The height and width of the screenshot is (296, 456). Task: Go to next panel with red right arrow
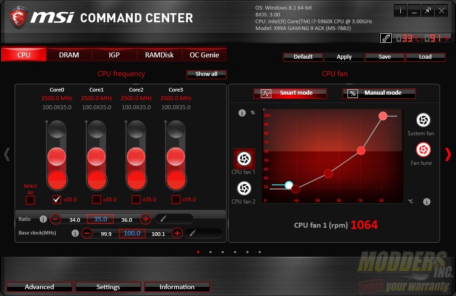click(448, 154)
